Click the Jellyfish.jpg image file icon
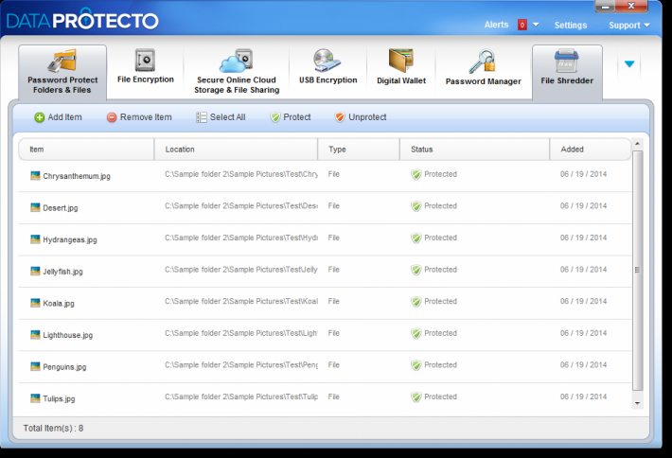The width and height of the screenshot is (672, 458). pyautogui.click(x=35, y=271)
